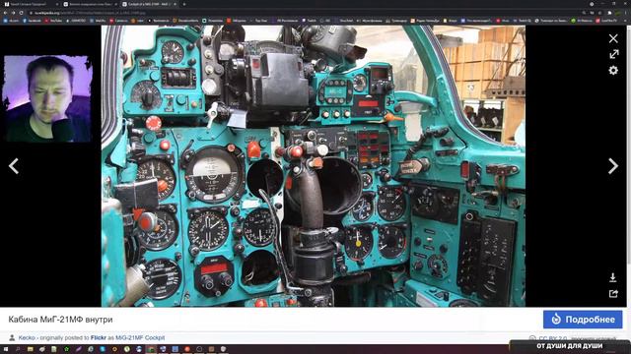Open the YouTube bookmark
The image size is (631, 354).
coord(53,21)
